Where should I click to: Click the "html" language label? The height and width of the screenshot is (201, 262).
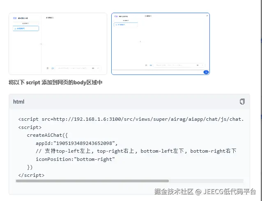(x=19, y=102)
